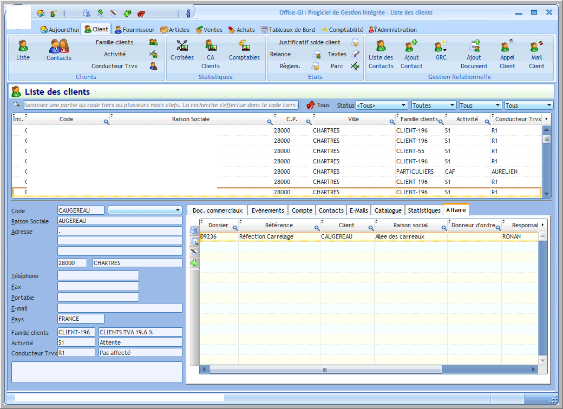563x409 pixels.
Task: Open the rightmost Tous filter dropdown
Action: click(528, 105)
